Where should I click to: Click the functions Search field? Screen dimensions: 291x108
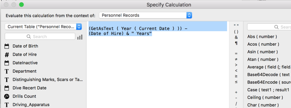point(269,27)
